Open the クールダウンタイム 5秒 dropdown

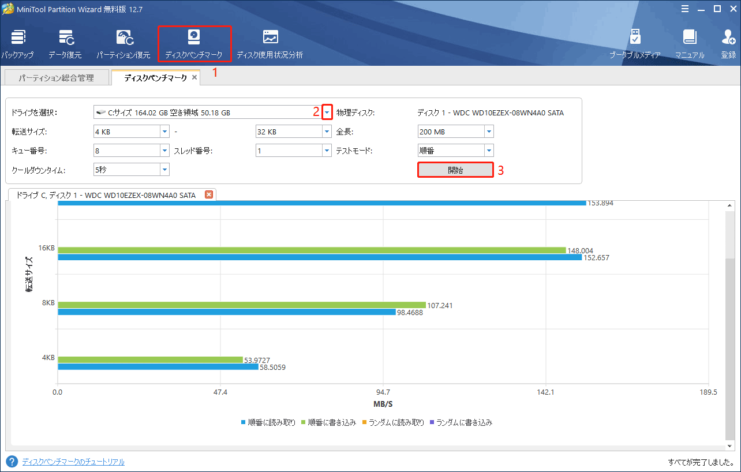(164, 170)
